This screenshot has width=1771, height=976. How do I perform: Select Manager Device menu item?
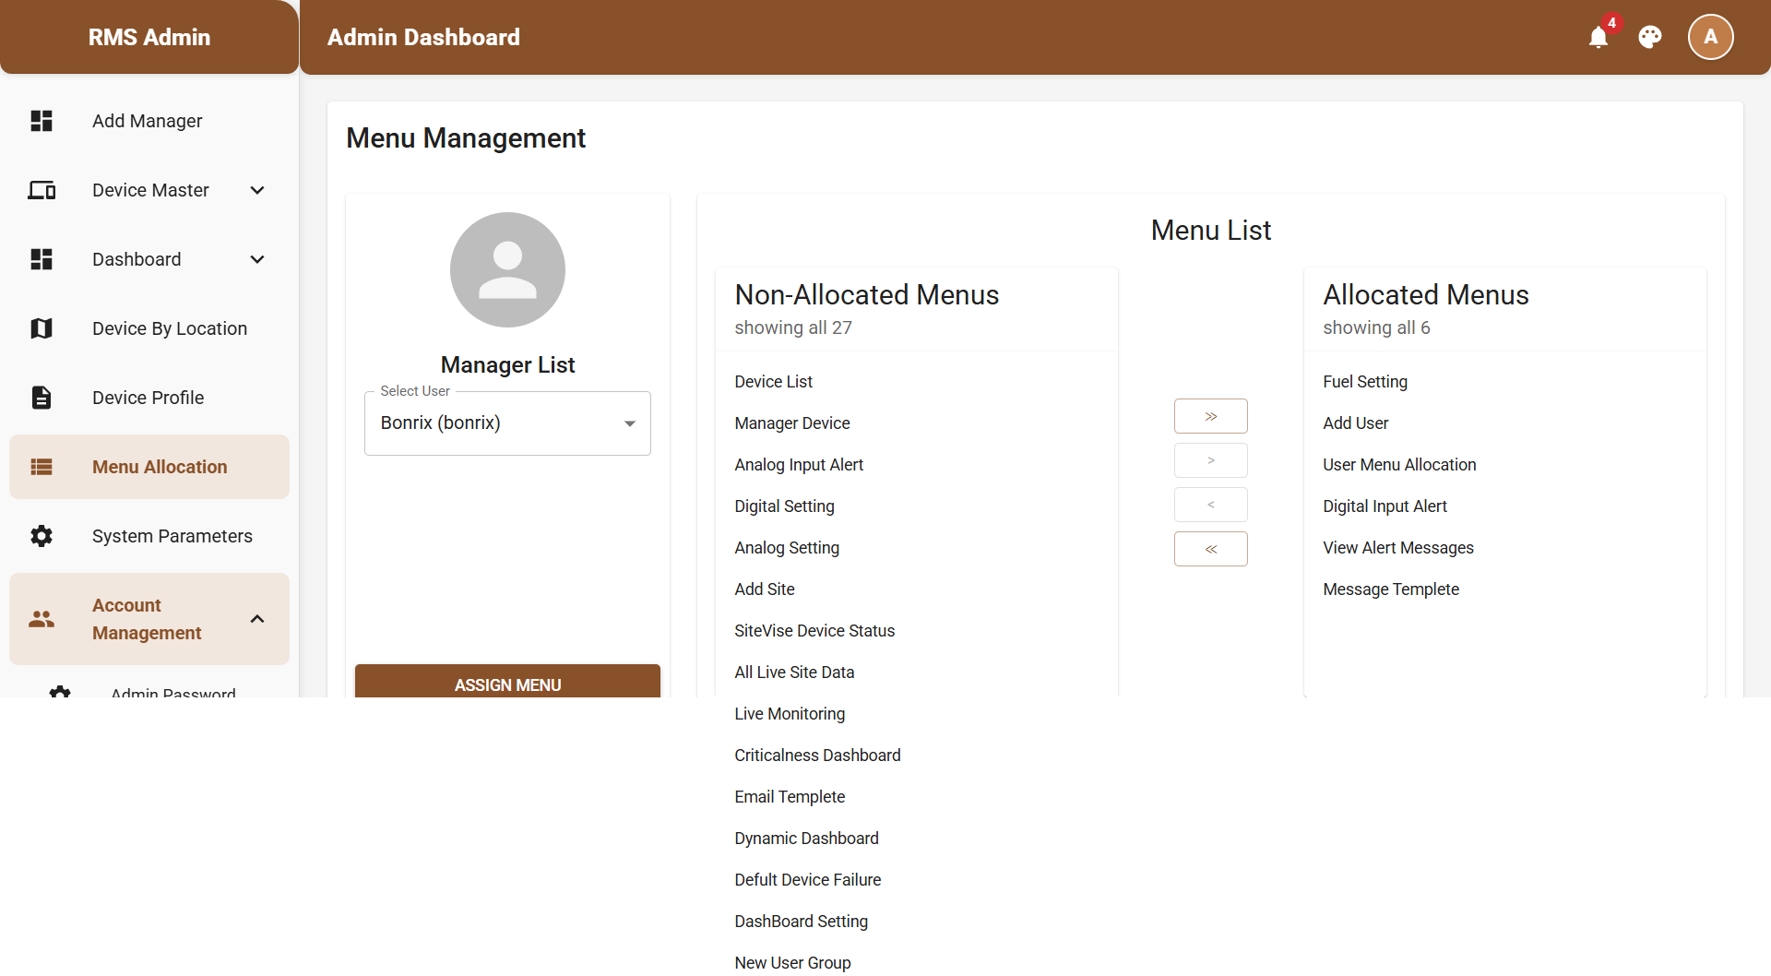coord(792,423)
